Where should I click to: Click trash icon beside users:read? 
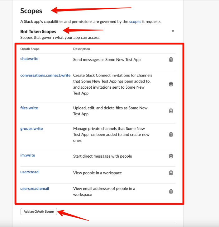point(171,173)
